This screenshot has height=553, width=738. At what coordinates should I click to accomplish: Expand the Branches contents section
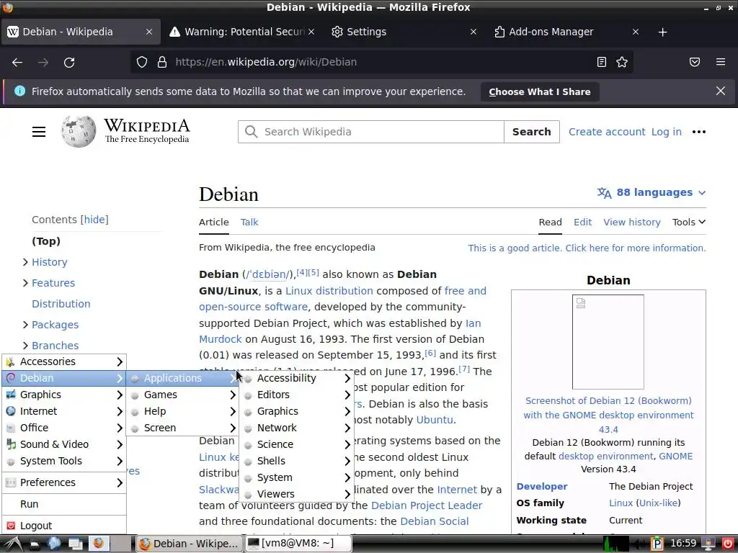(x=25, y=346)
